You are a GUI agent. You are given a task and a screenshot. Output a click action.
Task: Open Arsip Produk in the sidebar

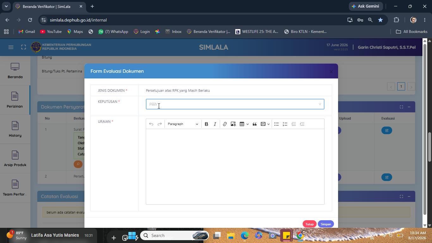(x=15, y=159)
